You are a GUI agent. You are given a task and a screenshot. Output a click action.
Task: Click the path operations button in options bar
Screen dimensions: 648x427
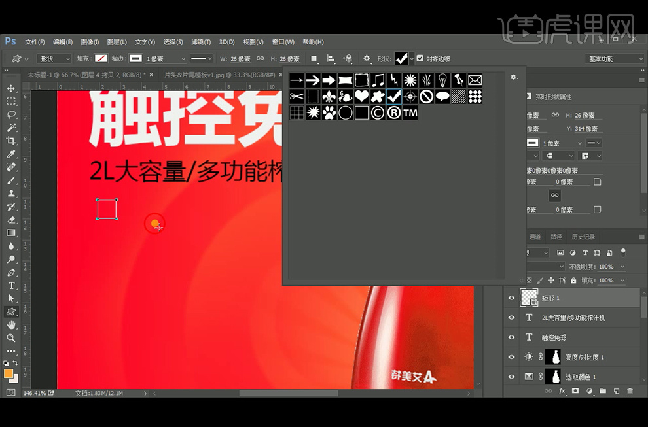point(314,59)
